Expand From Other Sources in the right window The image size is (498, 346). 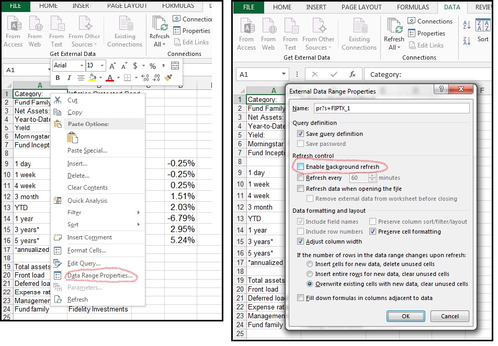(x=318, y=34)
